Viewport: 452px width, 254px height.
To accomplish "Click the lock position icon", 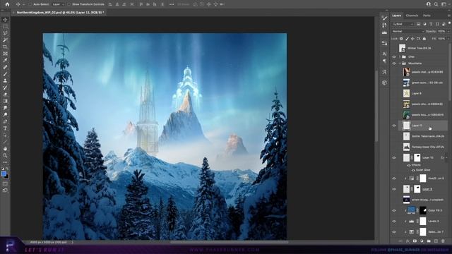I will pyautogui.click(x=412, y=39).
